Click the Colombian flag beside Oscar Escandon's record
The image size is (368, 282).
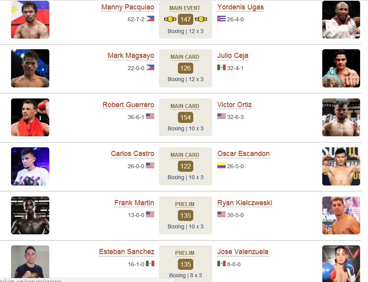[221, 165]
